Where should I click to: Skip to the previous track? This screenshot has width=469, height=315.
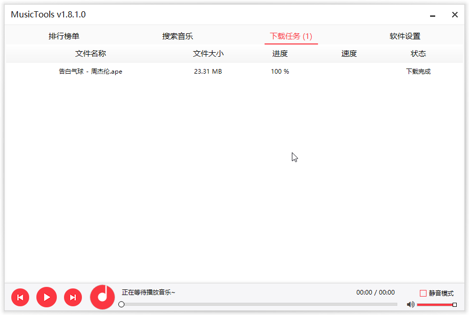point(20,297)
